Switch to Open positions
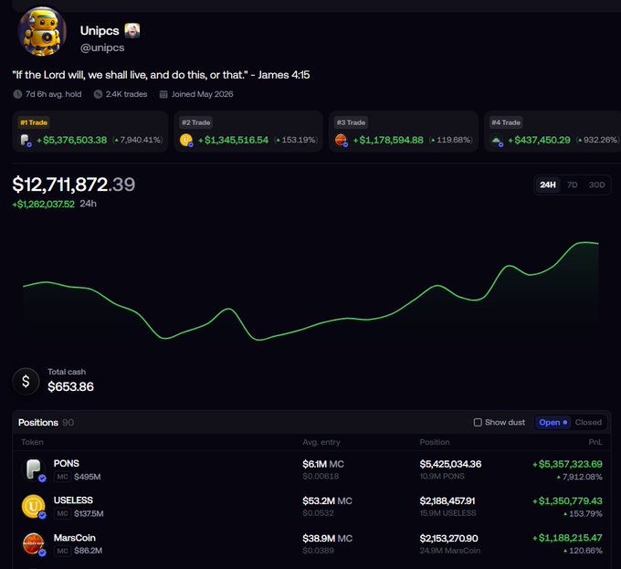This screenshot has height=569, width=621. 553,423
